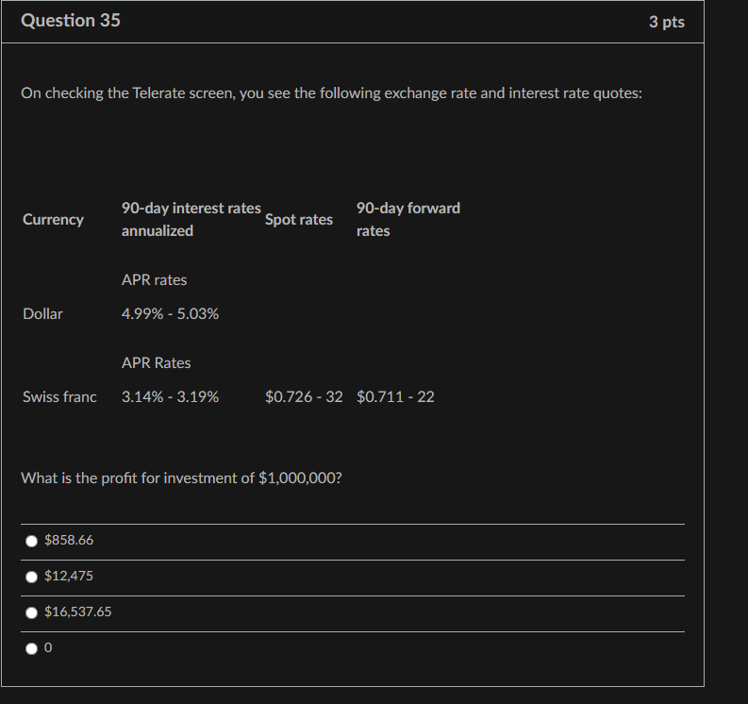Image resolution: width=748 pixels, height=704 pixels.
Task: Click the Question 35 heading
Action: tap(71, 21)
